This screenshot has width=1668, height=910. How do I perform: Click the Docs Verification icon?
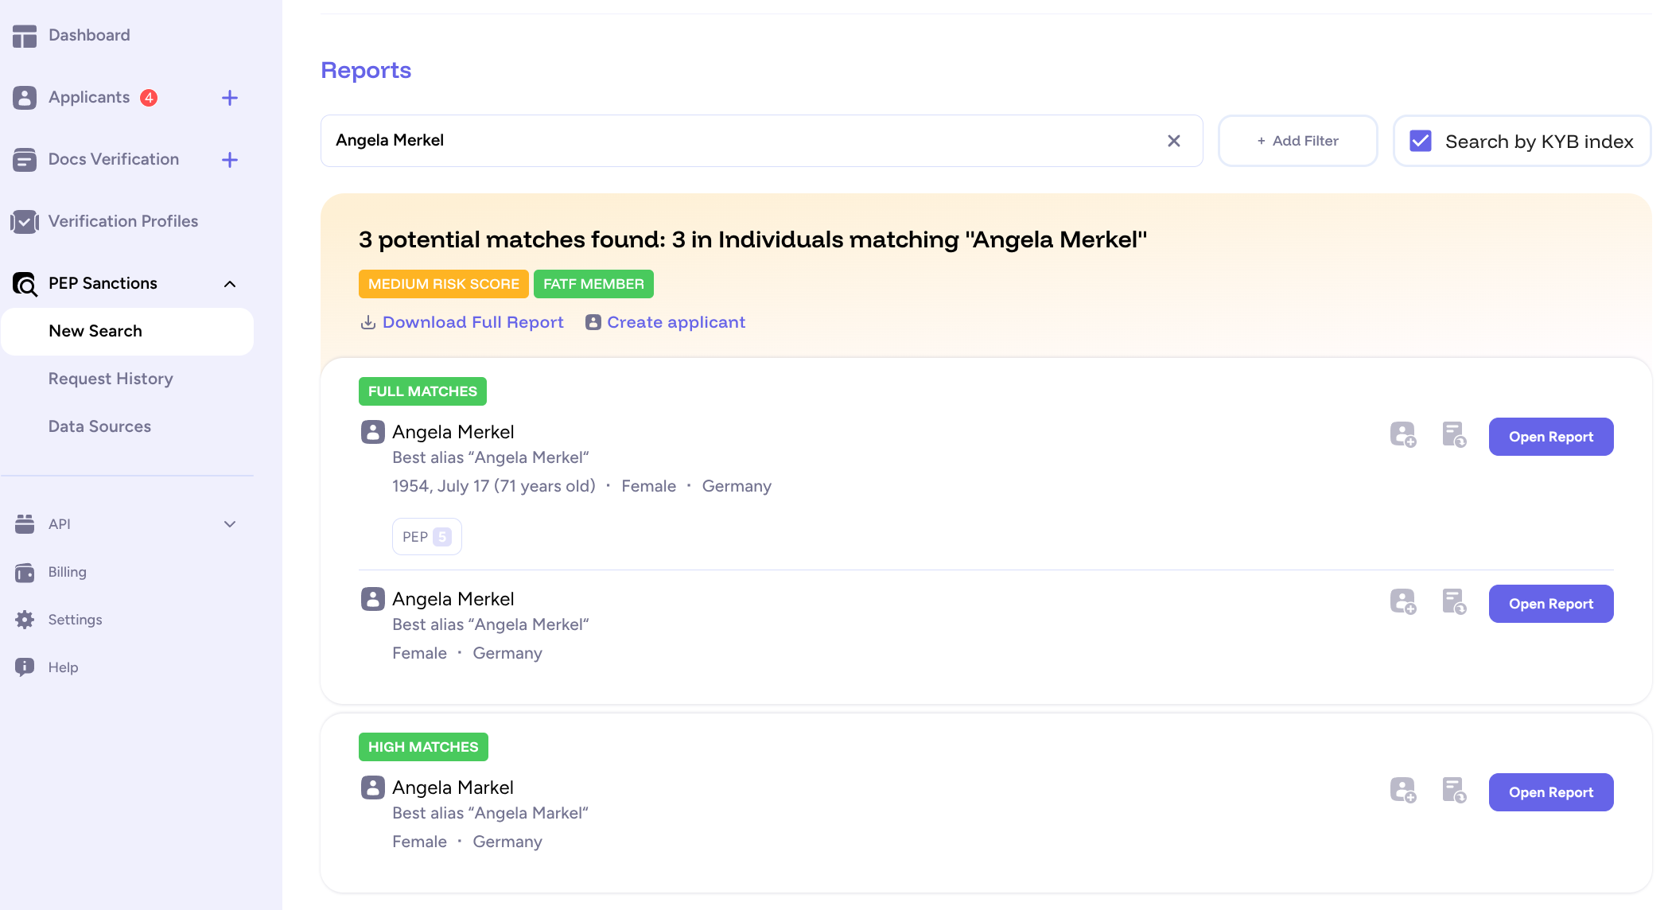[25, 159]
